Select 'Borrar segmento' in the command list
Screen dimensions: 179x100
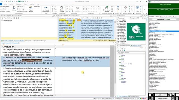click(x=153, y=64)
